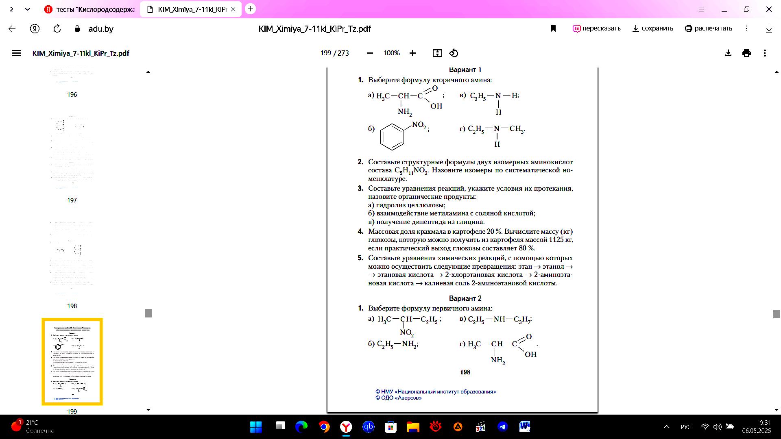Open File Explorer from the taskbar
The image size is (781, 439).
pyautogui.click(x=413, y=427)
